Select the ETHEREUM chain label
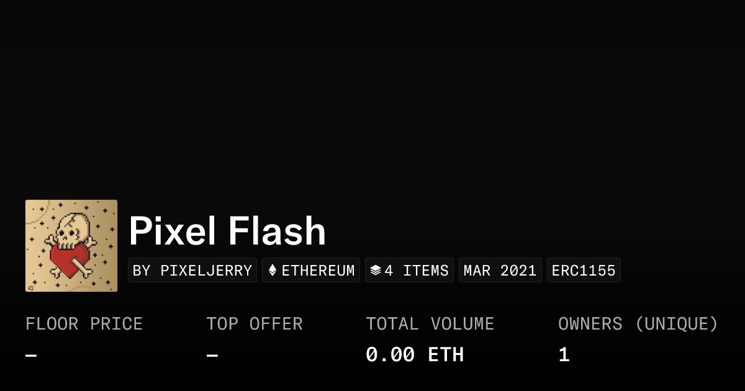745x391 pixels. [x=318, y=271]
